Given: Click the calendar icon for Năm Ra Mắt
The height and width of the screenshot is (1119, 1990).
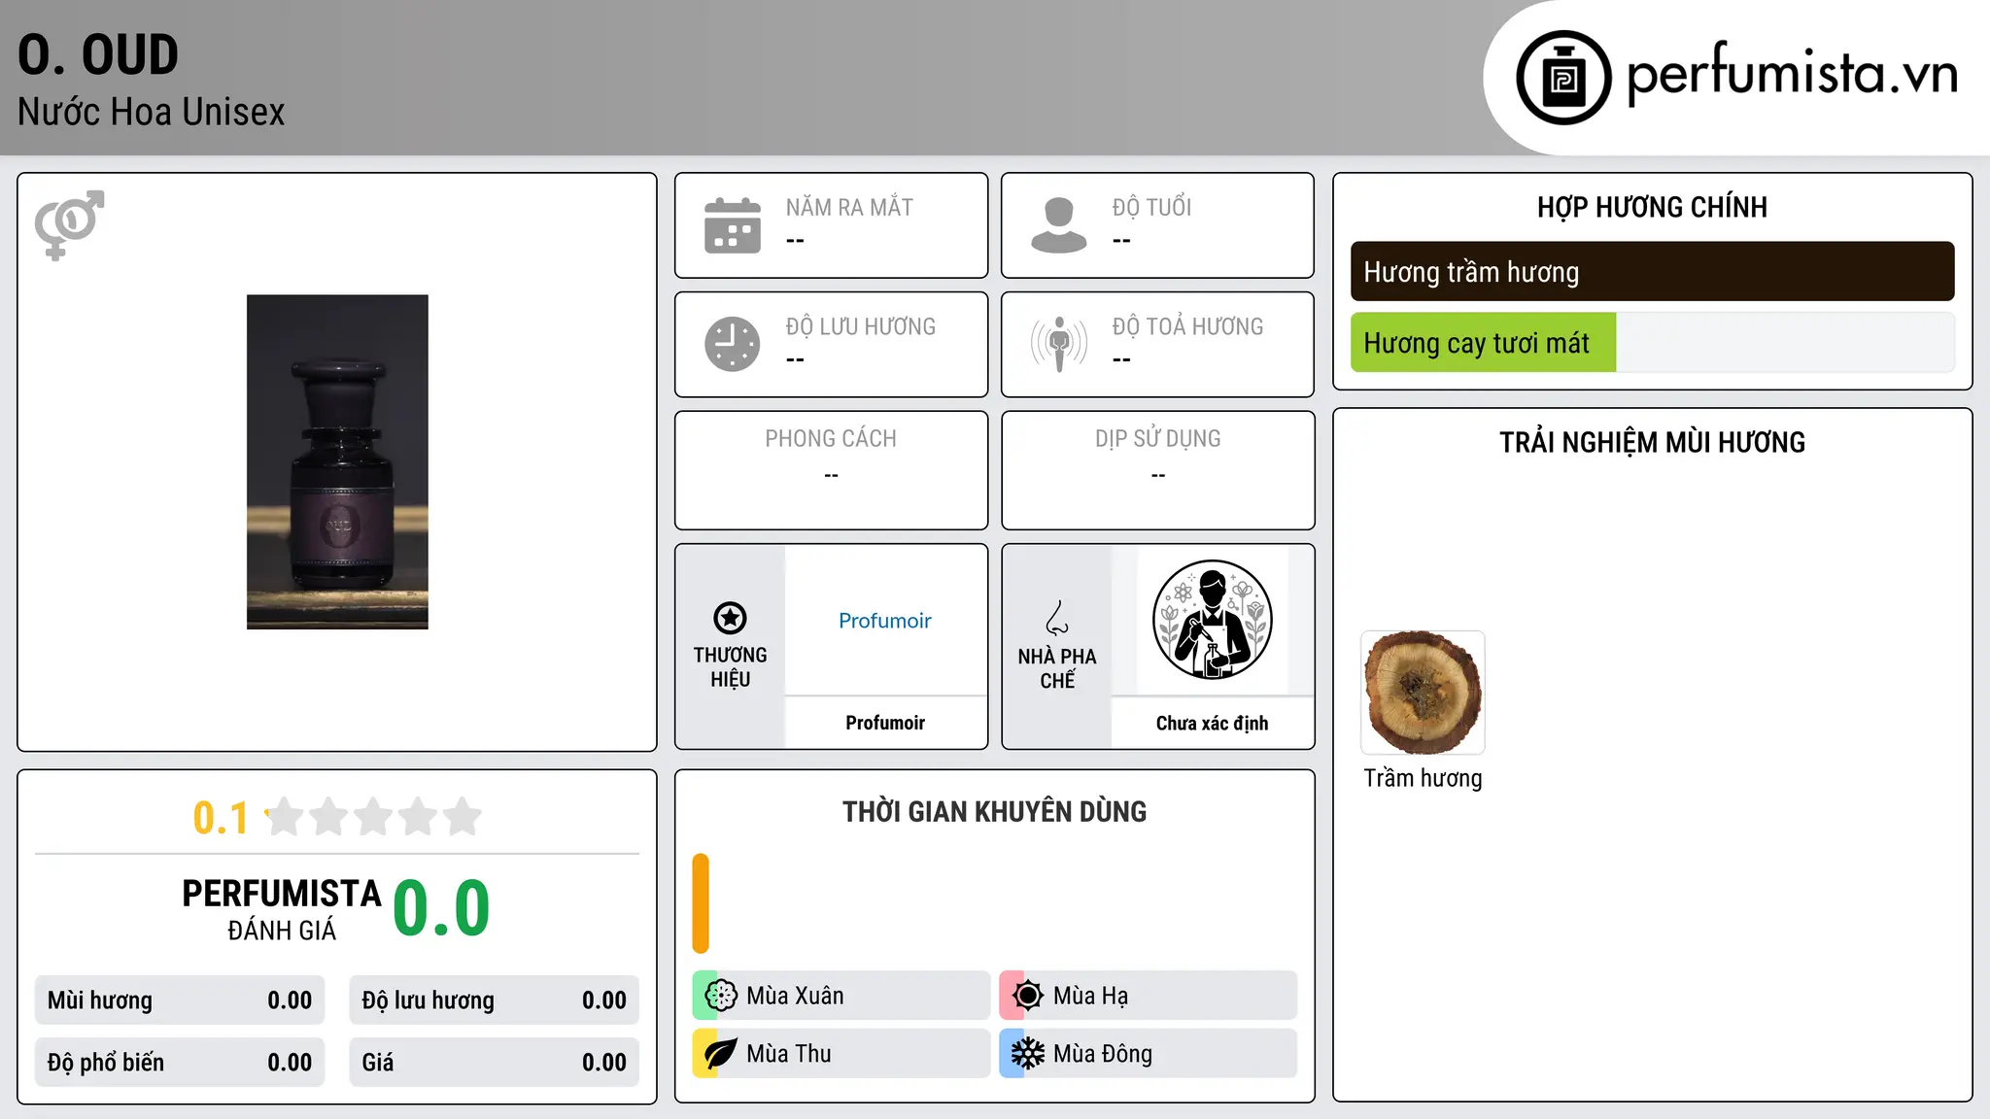Looking at the screenshot, I should click(733, 225).
